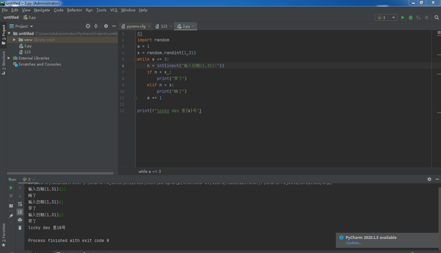Expand External Libraries node

(x=9, y=58)
